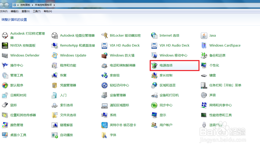Viewport: 260px width, 149px height.
Task: Open the 鼠标 mouse icon
Action: click(x=5, y=105)
